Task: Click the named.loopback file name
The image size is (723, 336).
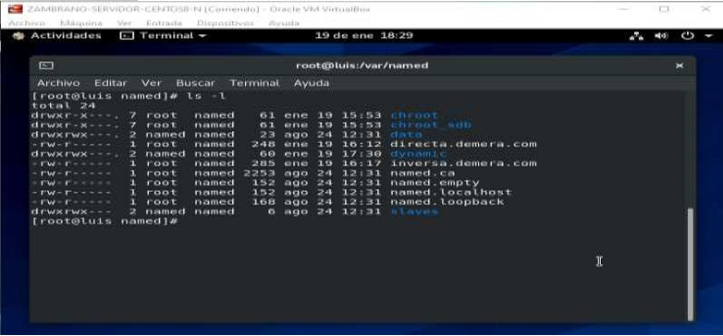Action: click(x=447, y=202)
